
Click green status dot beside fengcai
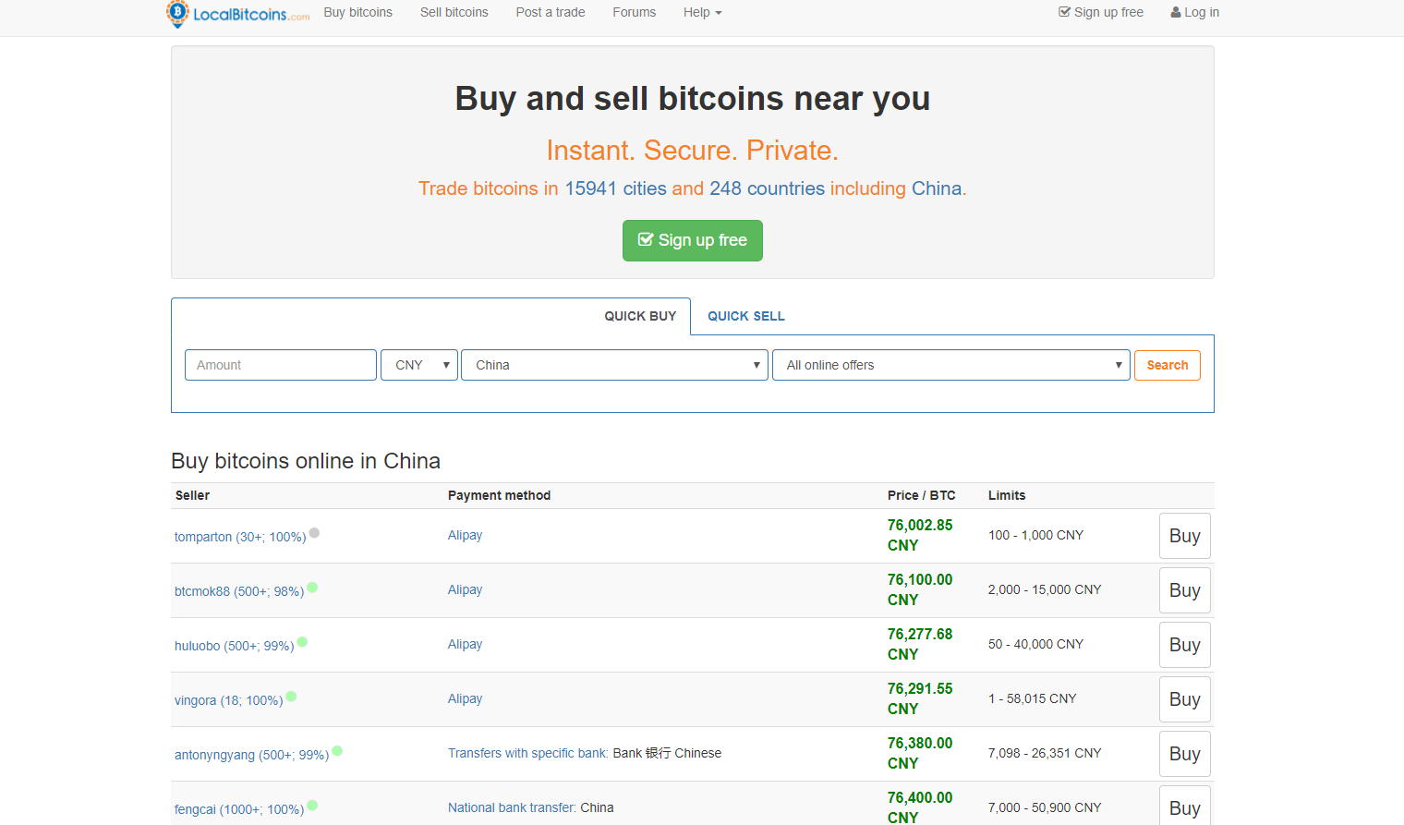tap(312, 806)
